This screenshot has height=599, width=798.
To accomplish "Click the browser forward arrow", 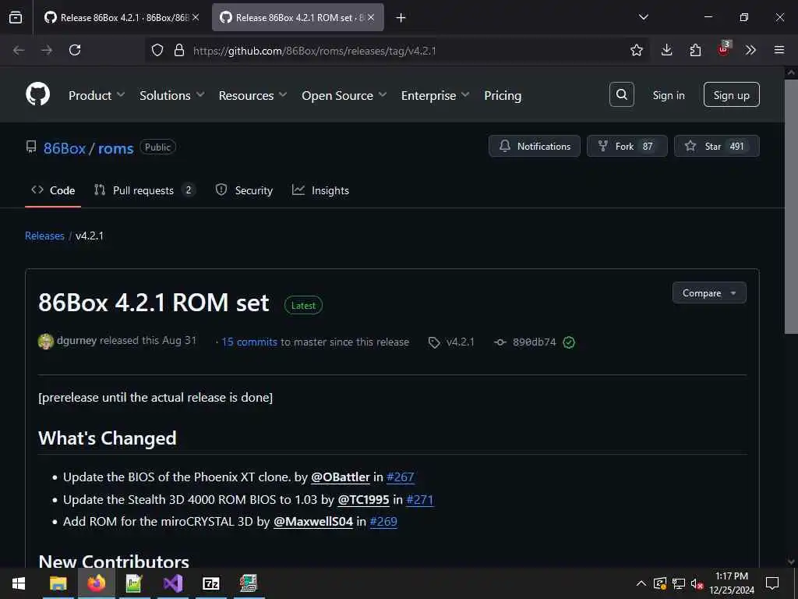I will pyautogui.click(x=47, y=50).
